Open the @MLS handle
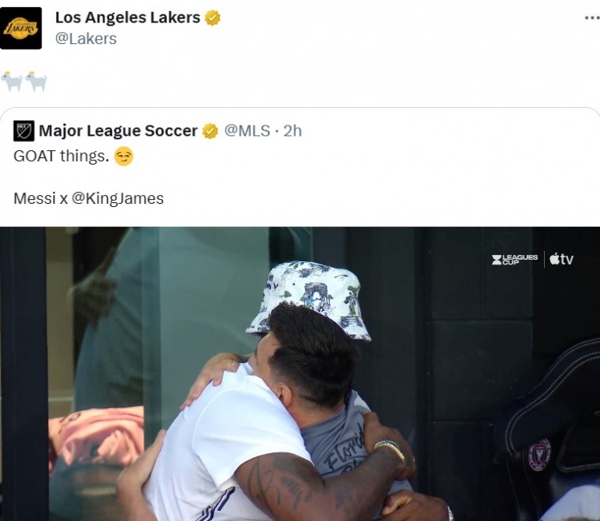The height and width of the screenshot is (521, 600). 247,131
